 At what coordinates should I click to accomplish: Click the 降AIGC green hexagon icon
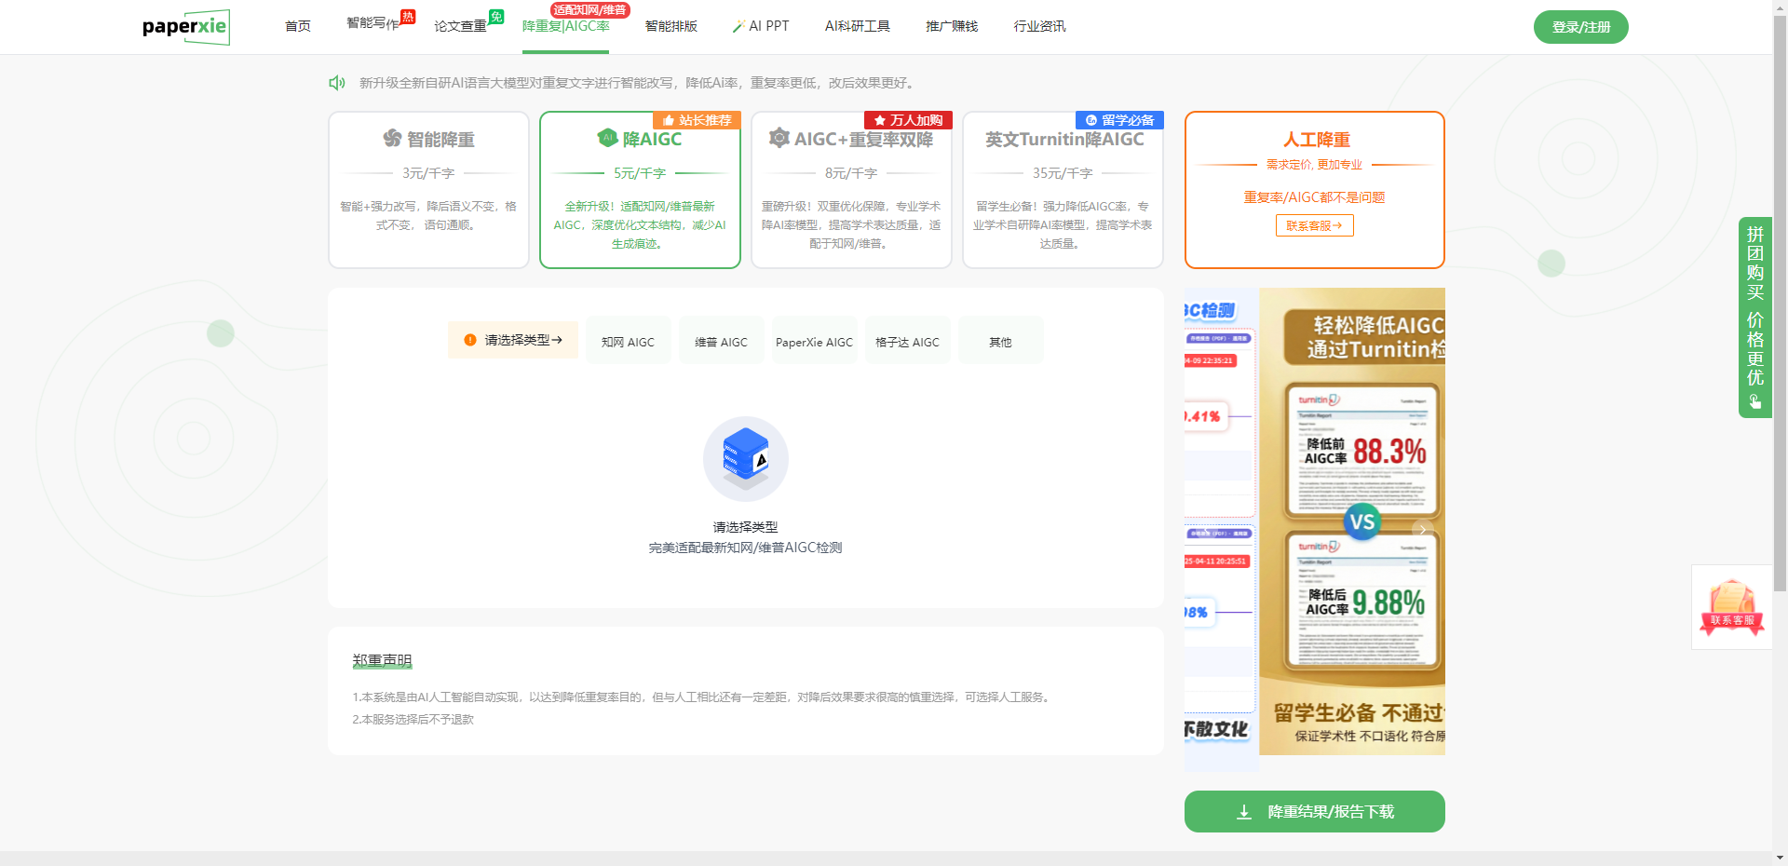(x=607, y=138)
